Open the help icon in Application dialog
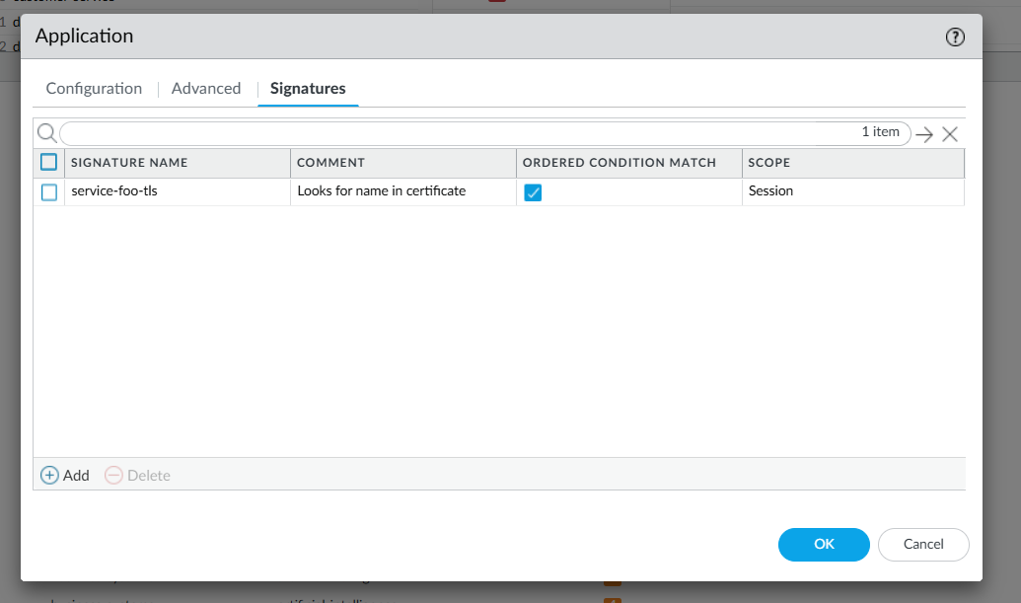The height and width of the screenshot is (603, 1021). click(x=955, y=38)
